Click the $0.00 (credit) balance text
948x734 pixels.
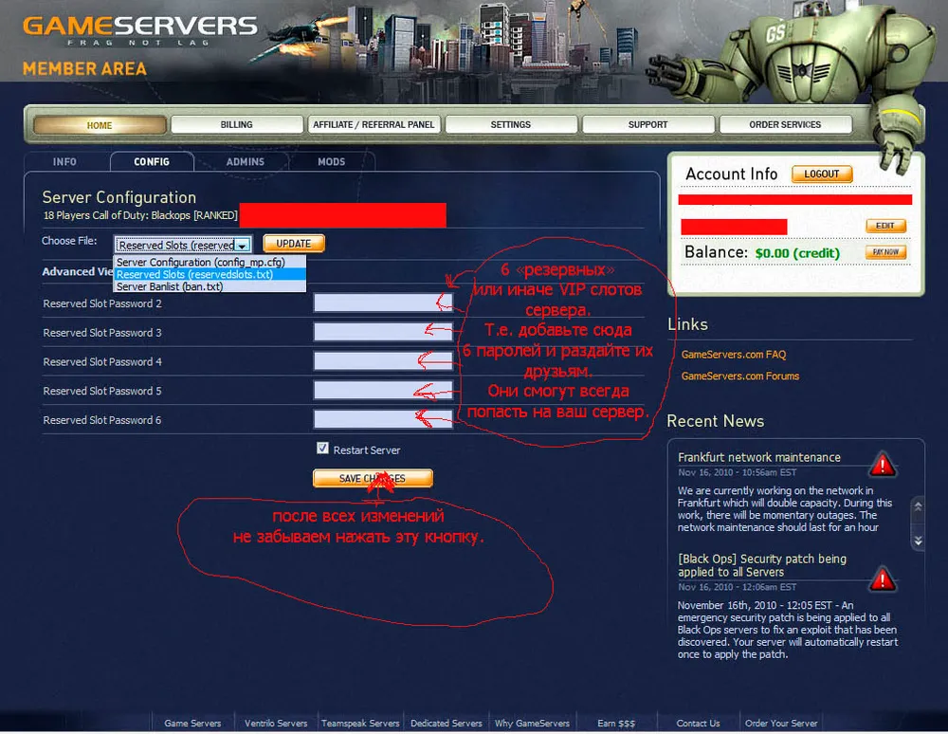point(797,253)
